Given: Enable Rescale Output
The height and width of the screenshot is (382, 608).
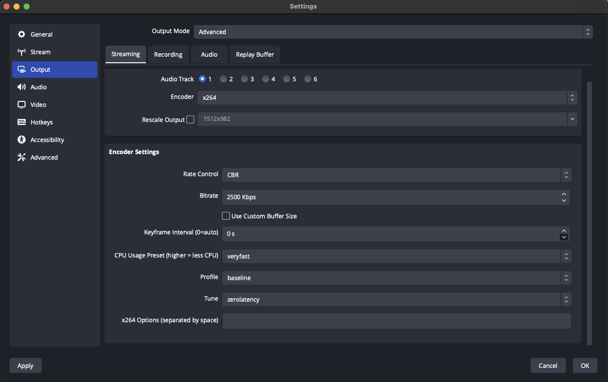Looking at the screenshot, I should coord(190,119).
